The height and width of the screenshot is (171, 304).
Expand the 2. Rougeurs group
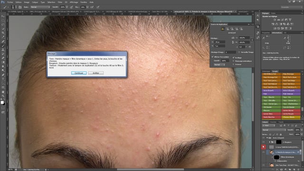click(x=270, y=142)
